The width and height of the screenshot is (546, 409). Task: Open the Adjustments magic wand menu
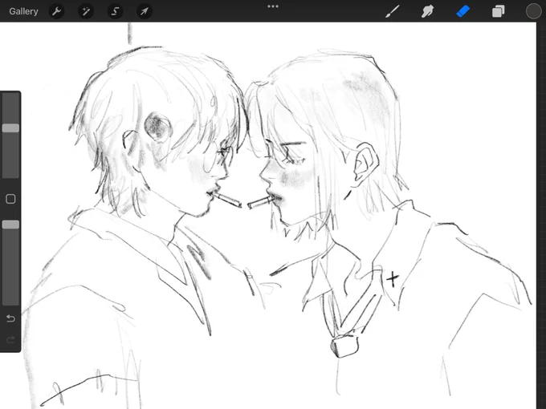[x=86, y=11]
